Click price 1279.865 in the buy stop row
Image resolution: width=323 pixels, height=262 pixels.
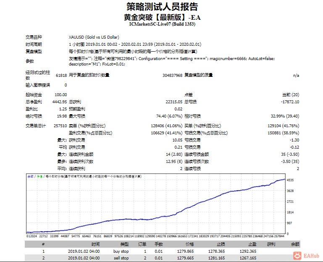[185, 252]
